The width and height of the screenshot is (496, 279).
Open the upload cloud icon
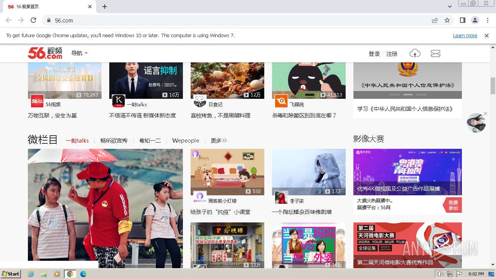(415, 53)
